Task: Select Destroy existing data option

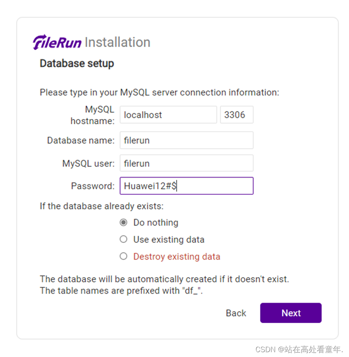Action: click(124, 256)
